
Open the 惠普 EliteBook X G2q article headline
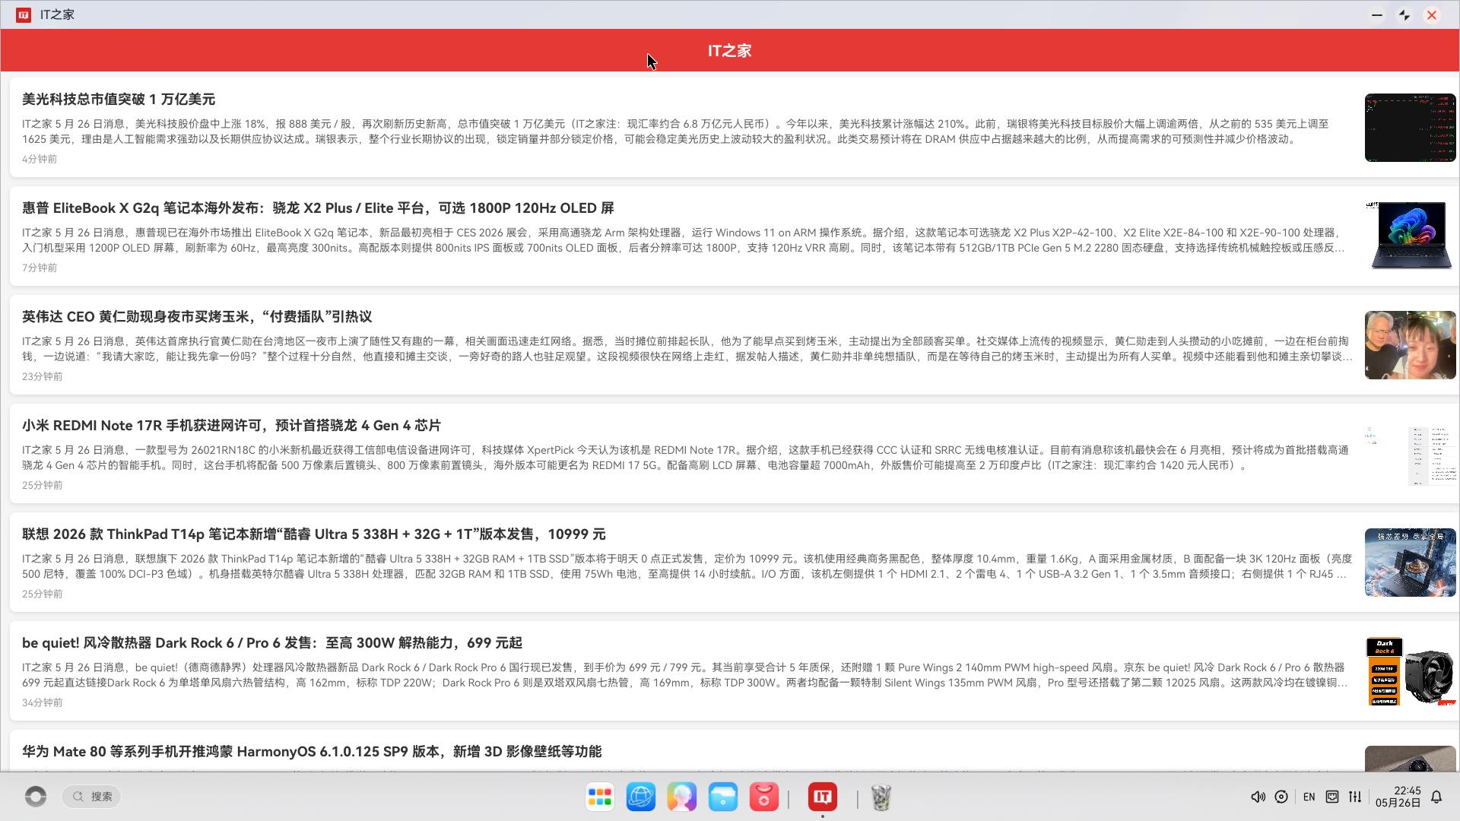(x=318, y=208)
